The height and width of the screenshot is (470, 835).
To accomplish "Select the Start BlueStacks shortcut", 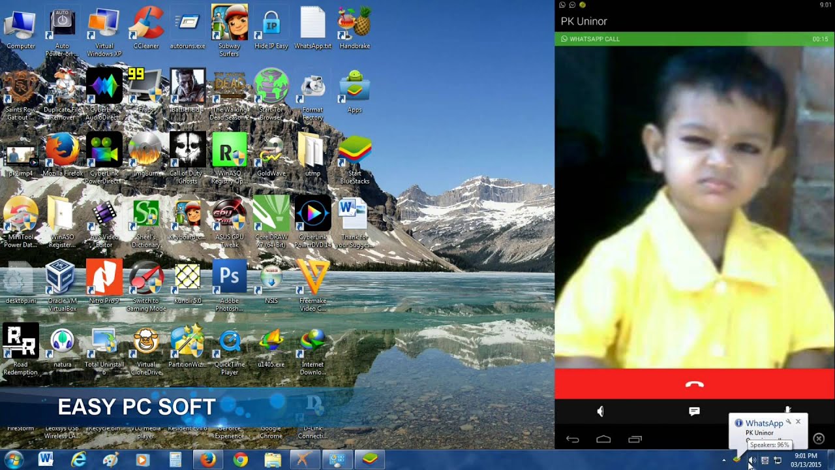I will (x=355, y=159).
